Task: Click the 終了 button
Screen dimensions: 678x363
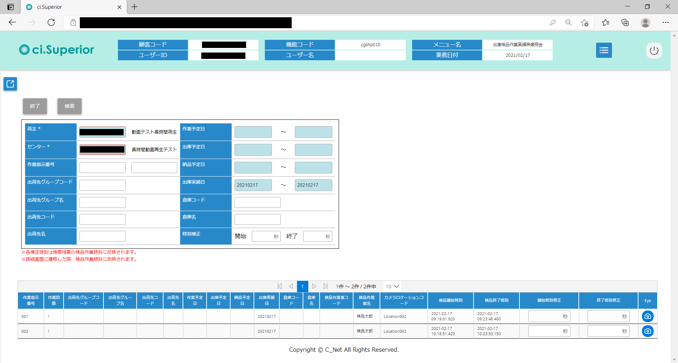Action: (35, 106)
